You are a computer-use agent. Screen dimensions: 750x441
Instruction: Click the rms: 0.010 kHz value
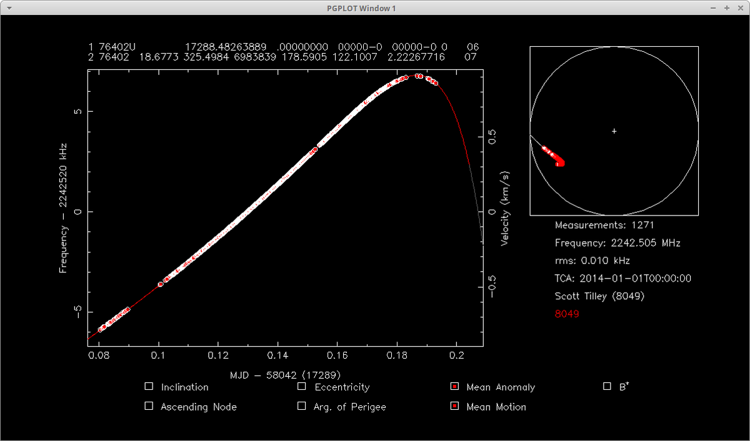click(x=592, y=260)
